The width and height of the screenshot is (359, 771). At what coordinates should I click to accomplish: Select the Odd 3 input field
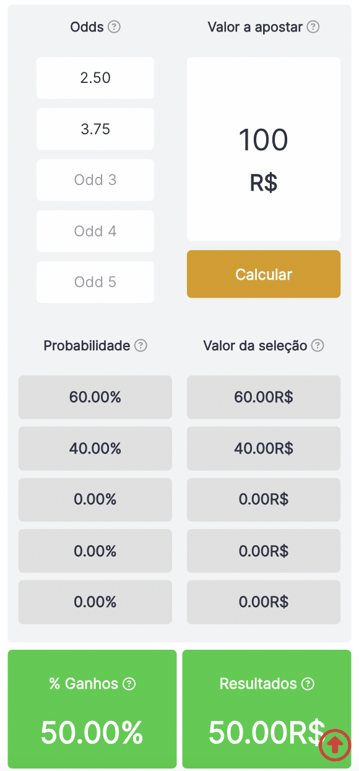pos(95,180)
